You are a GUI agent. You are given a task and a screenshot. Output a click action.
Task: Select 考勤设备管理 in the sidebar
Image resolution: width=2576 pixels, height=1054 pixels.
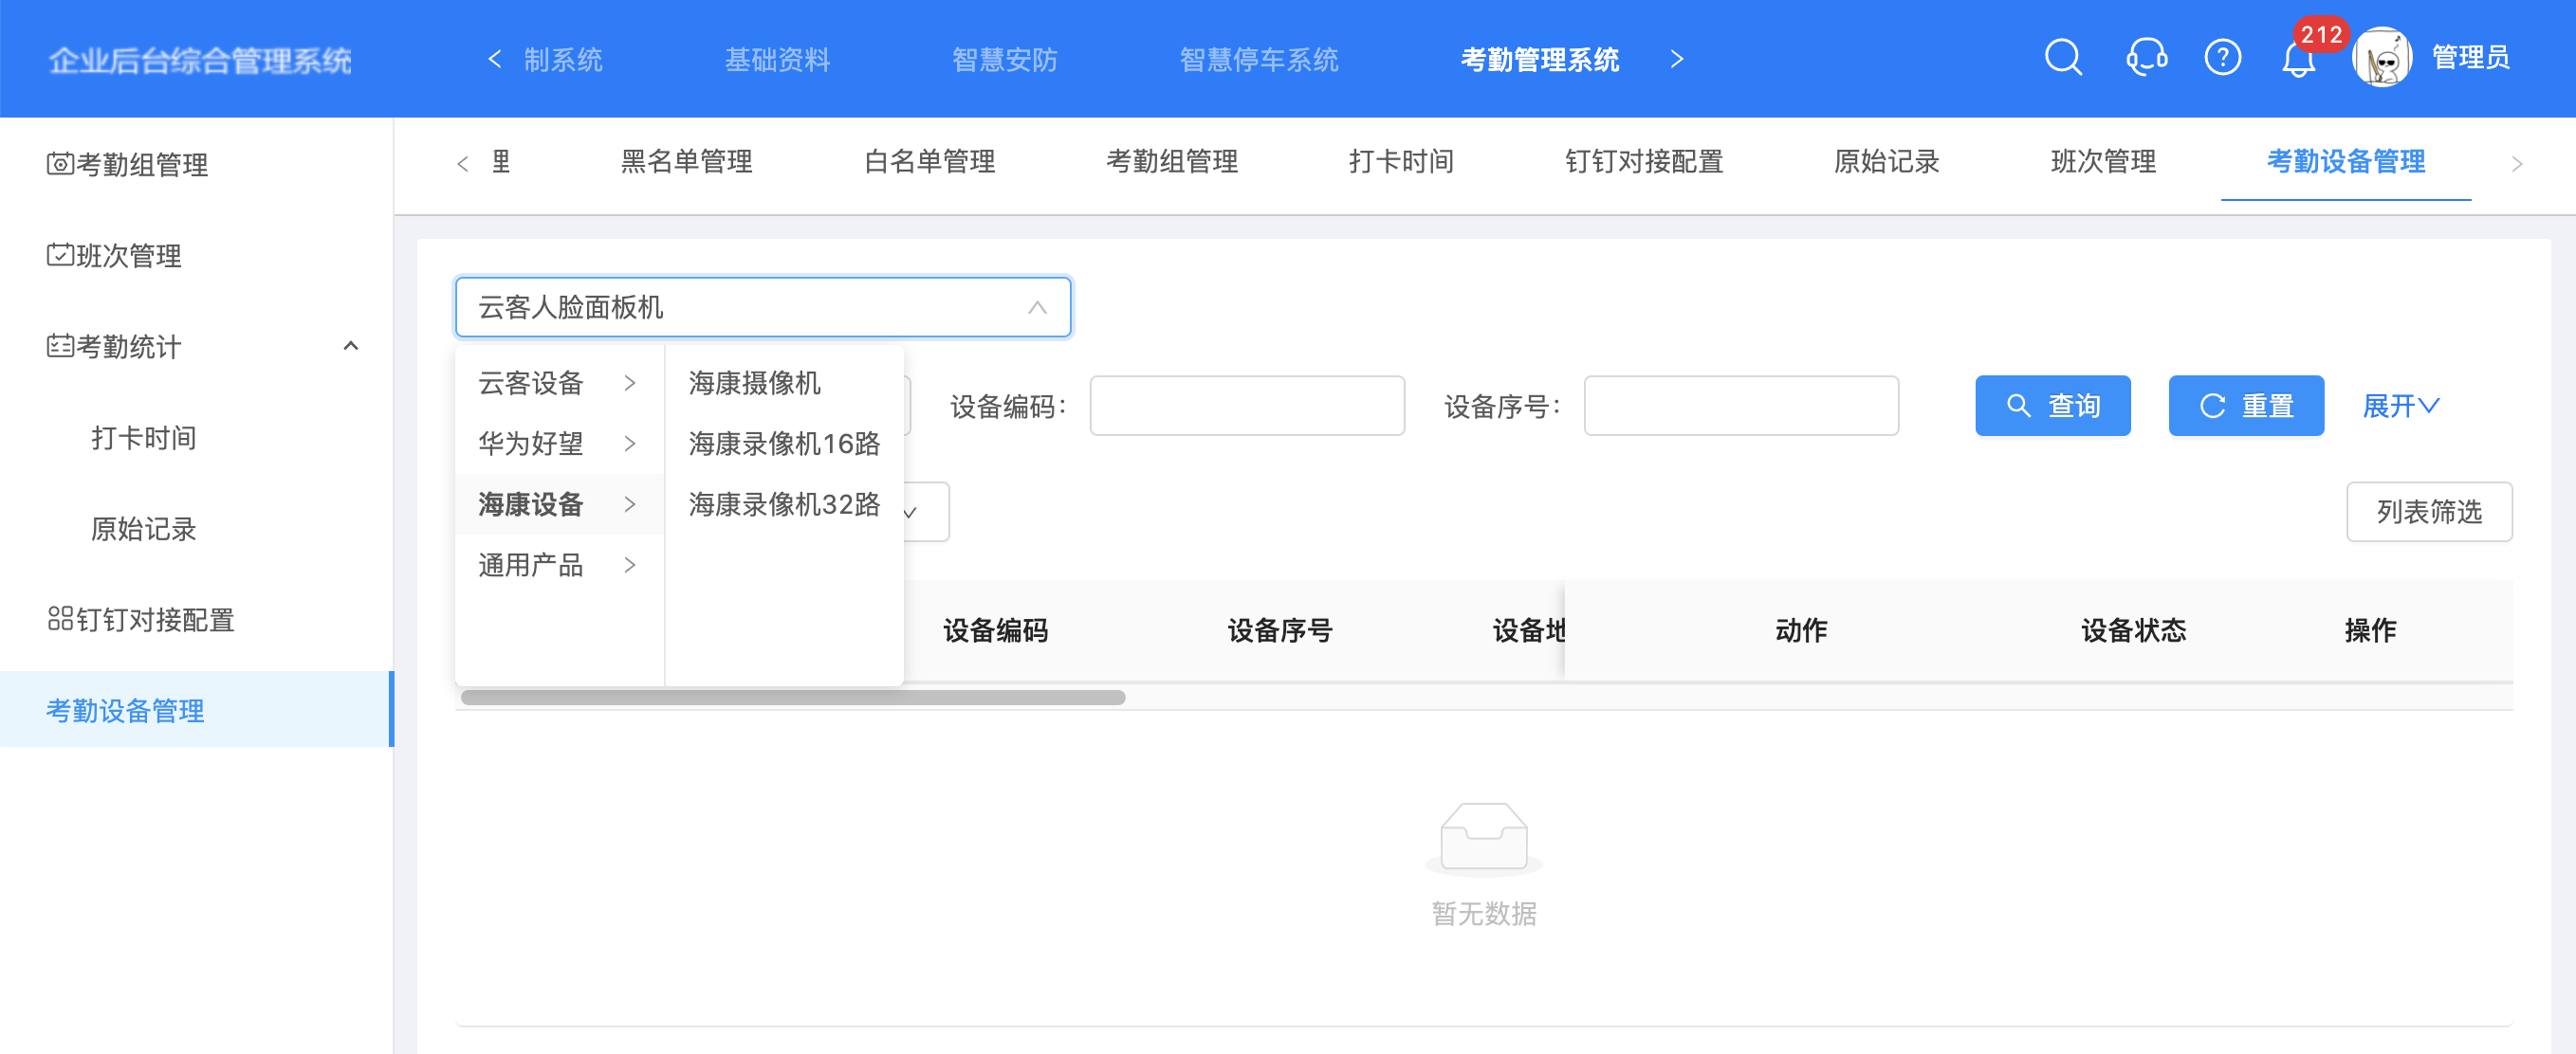(197, 709)
